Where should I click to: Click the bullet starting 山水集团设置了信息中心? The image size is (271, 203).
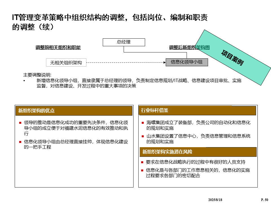pyautogui.click(x=198, y=139)
